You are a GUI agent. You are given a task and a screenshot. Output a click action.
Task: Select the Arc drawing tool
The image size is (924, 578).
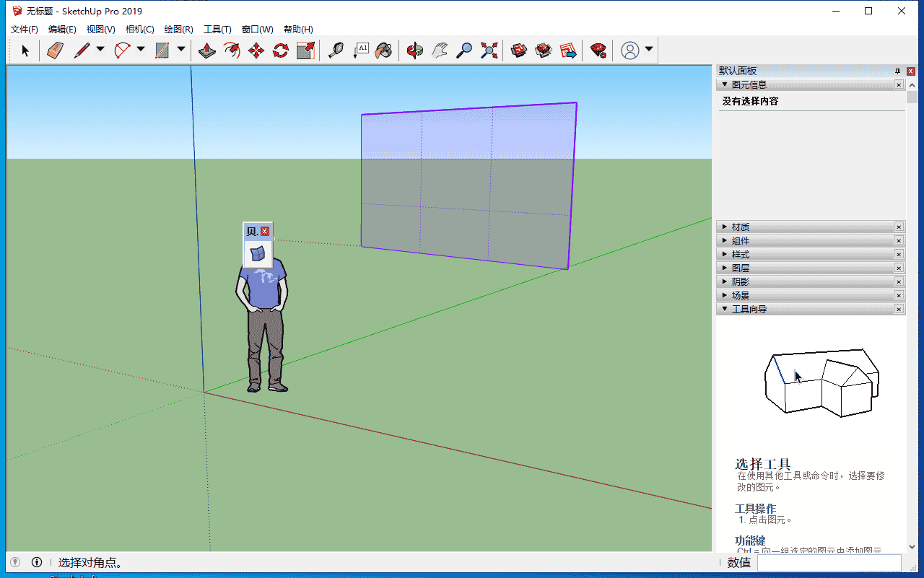pos(123,51)
